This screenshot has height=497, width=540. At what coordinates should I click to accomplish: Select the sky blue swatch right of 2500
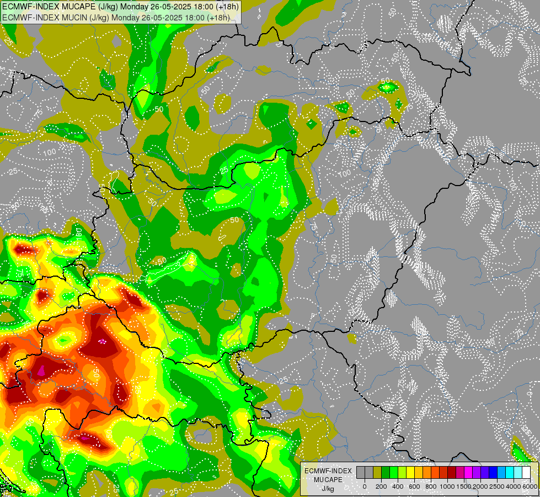click(502, 472)
